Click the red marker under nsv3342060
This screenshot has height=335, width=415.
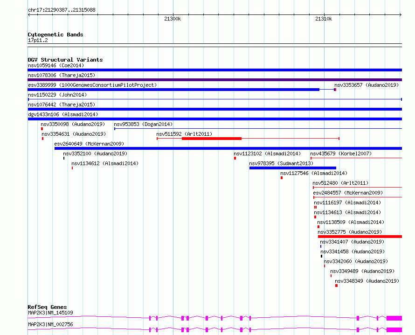[x=325, y=266]
